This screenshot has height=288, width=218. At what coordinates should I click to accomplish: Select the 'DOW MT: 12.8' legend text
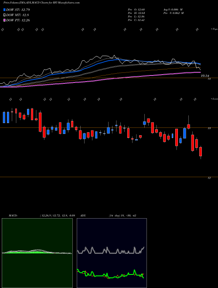click(17, 15)
